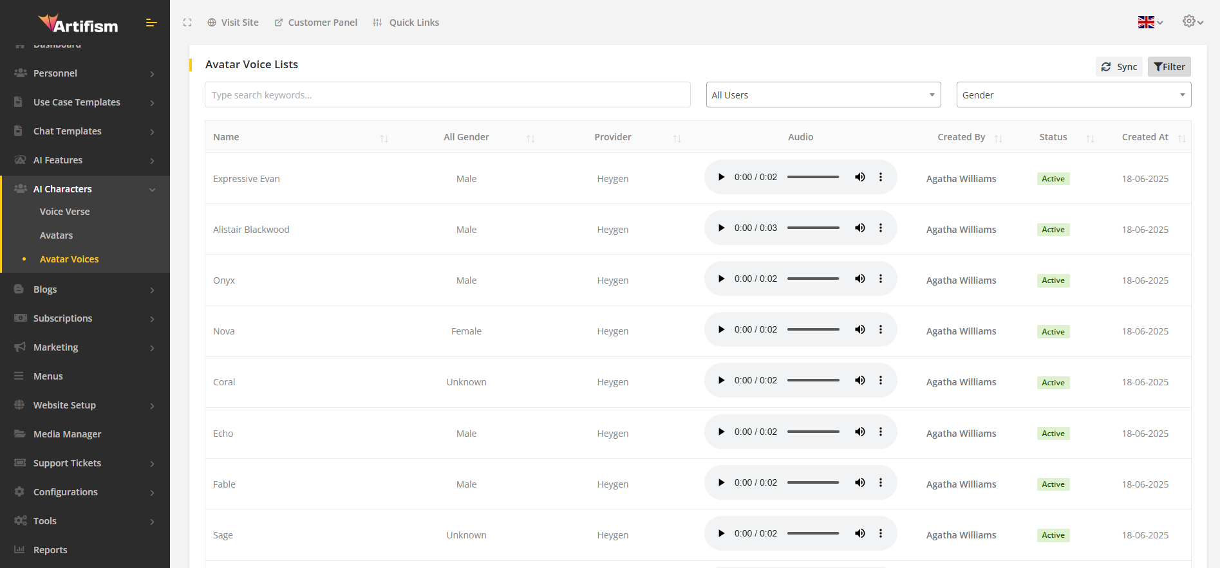Open the Gender filter dropdown
The image size is (1220, 568).
click(1073, 95)
